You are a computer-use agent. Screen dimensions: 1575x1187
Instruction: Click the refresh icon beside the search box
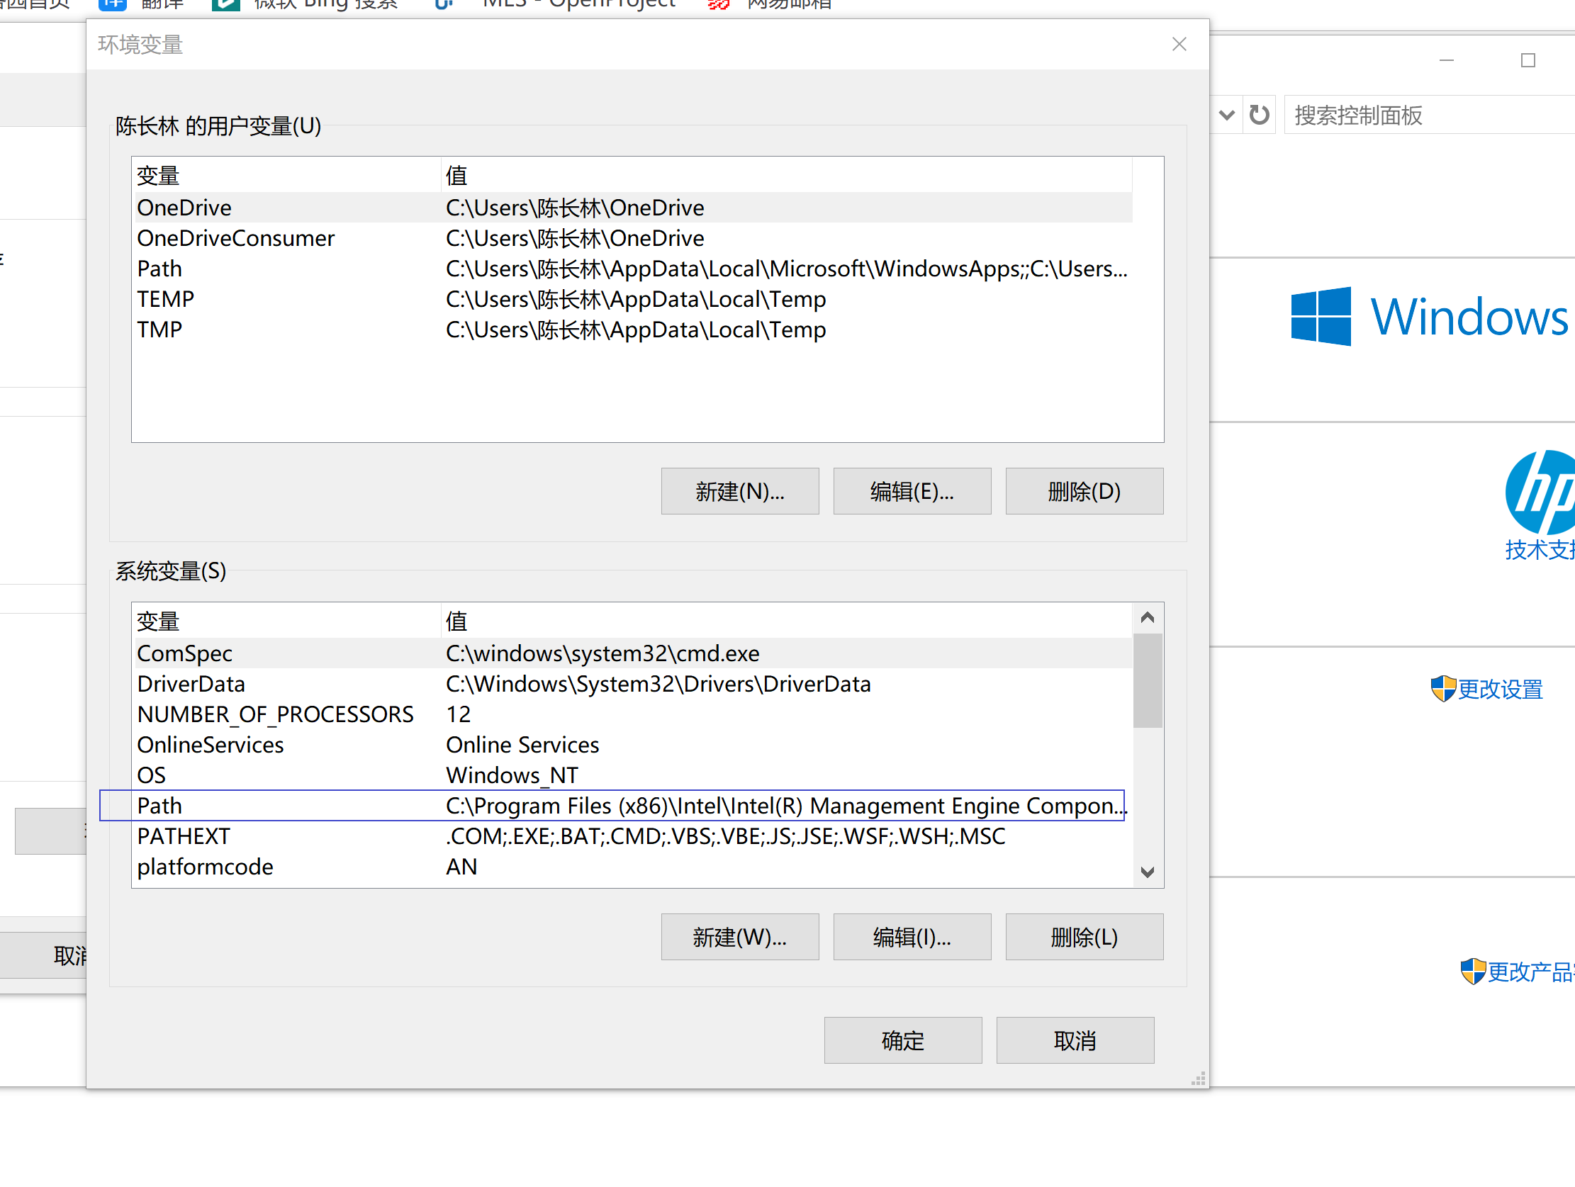pos(1259,114)
